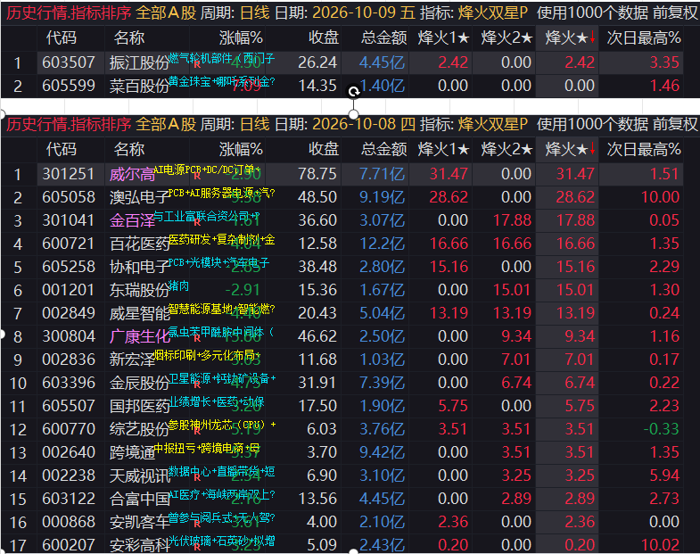Select stock code 000868
Screen dimensions: 700x554
69,522
